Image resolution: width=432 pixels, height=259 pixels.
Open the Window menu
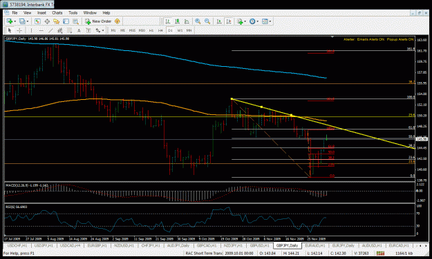(x=90, y=12)
